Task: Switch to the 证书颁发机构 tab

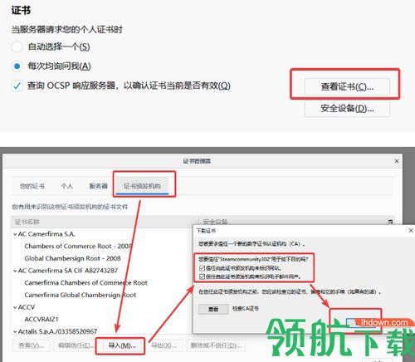Action: click(x=142, y=186)
